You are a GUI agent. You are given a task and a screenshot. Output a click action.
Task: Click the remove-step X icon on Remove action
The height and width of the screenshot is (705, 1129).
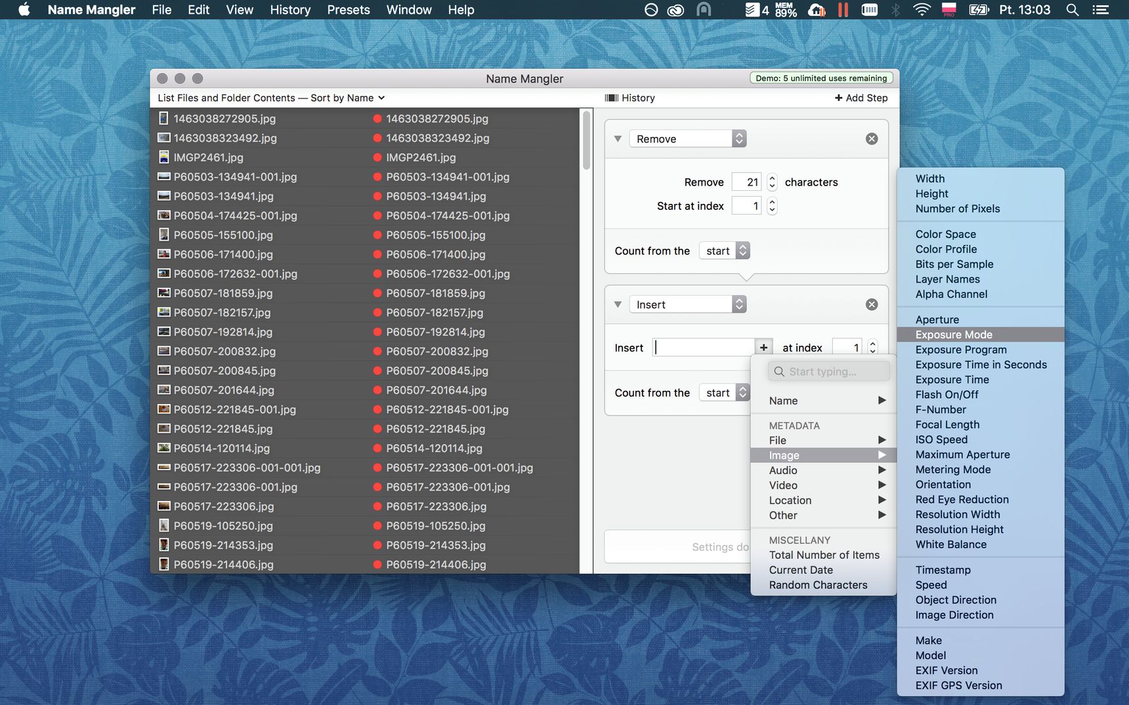(871, 139)
